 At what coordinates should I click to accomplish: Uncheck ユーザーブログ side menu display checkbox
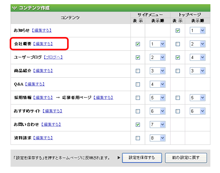coord(138,58)
